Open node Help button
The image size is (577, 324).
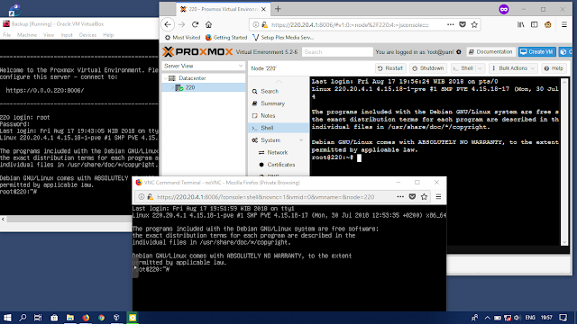tap(554, 68)
